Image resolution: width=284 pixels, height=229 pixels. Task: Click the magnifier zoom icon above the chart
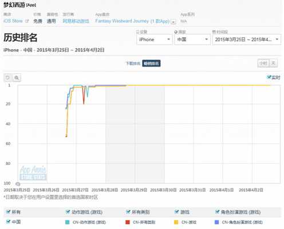pyautogui.click(x=17, y=78)
